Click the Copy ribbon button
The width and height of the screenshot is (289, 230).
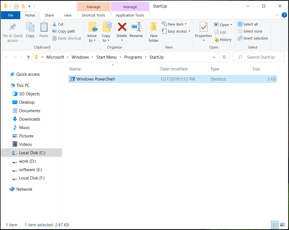click(x=30, y=30)
